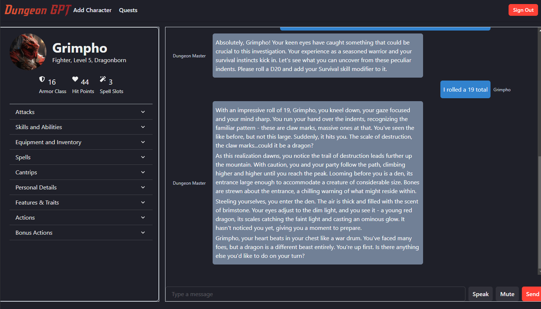This screenshot has width=541, height=309.
Task: Click the Grimpho character name heading
Action: click(x=80, y=48)
